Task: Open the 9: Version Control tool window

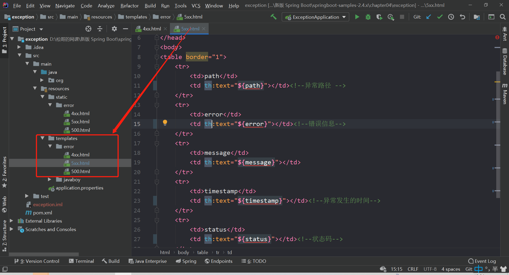Action: pyautogui.click(x=37, y=261)
